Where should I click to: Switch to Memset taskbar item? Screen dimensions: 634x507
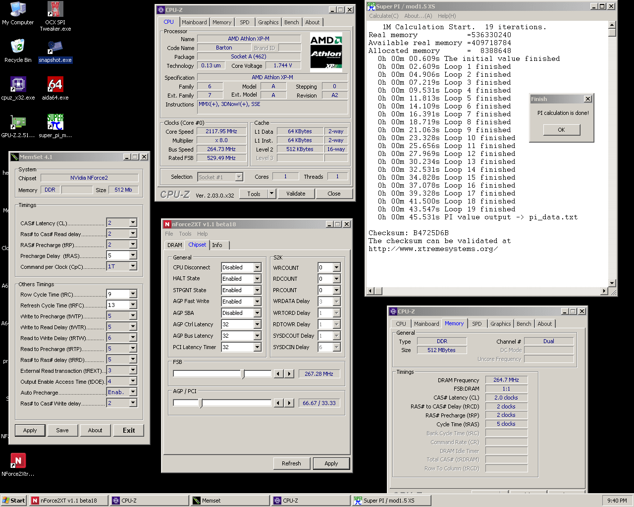[x=230, y=501]
